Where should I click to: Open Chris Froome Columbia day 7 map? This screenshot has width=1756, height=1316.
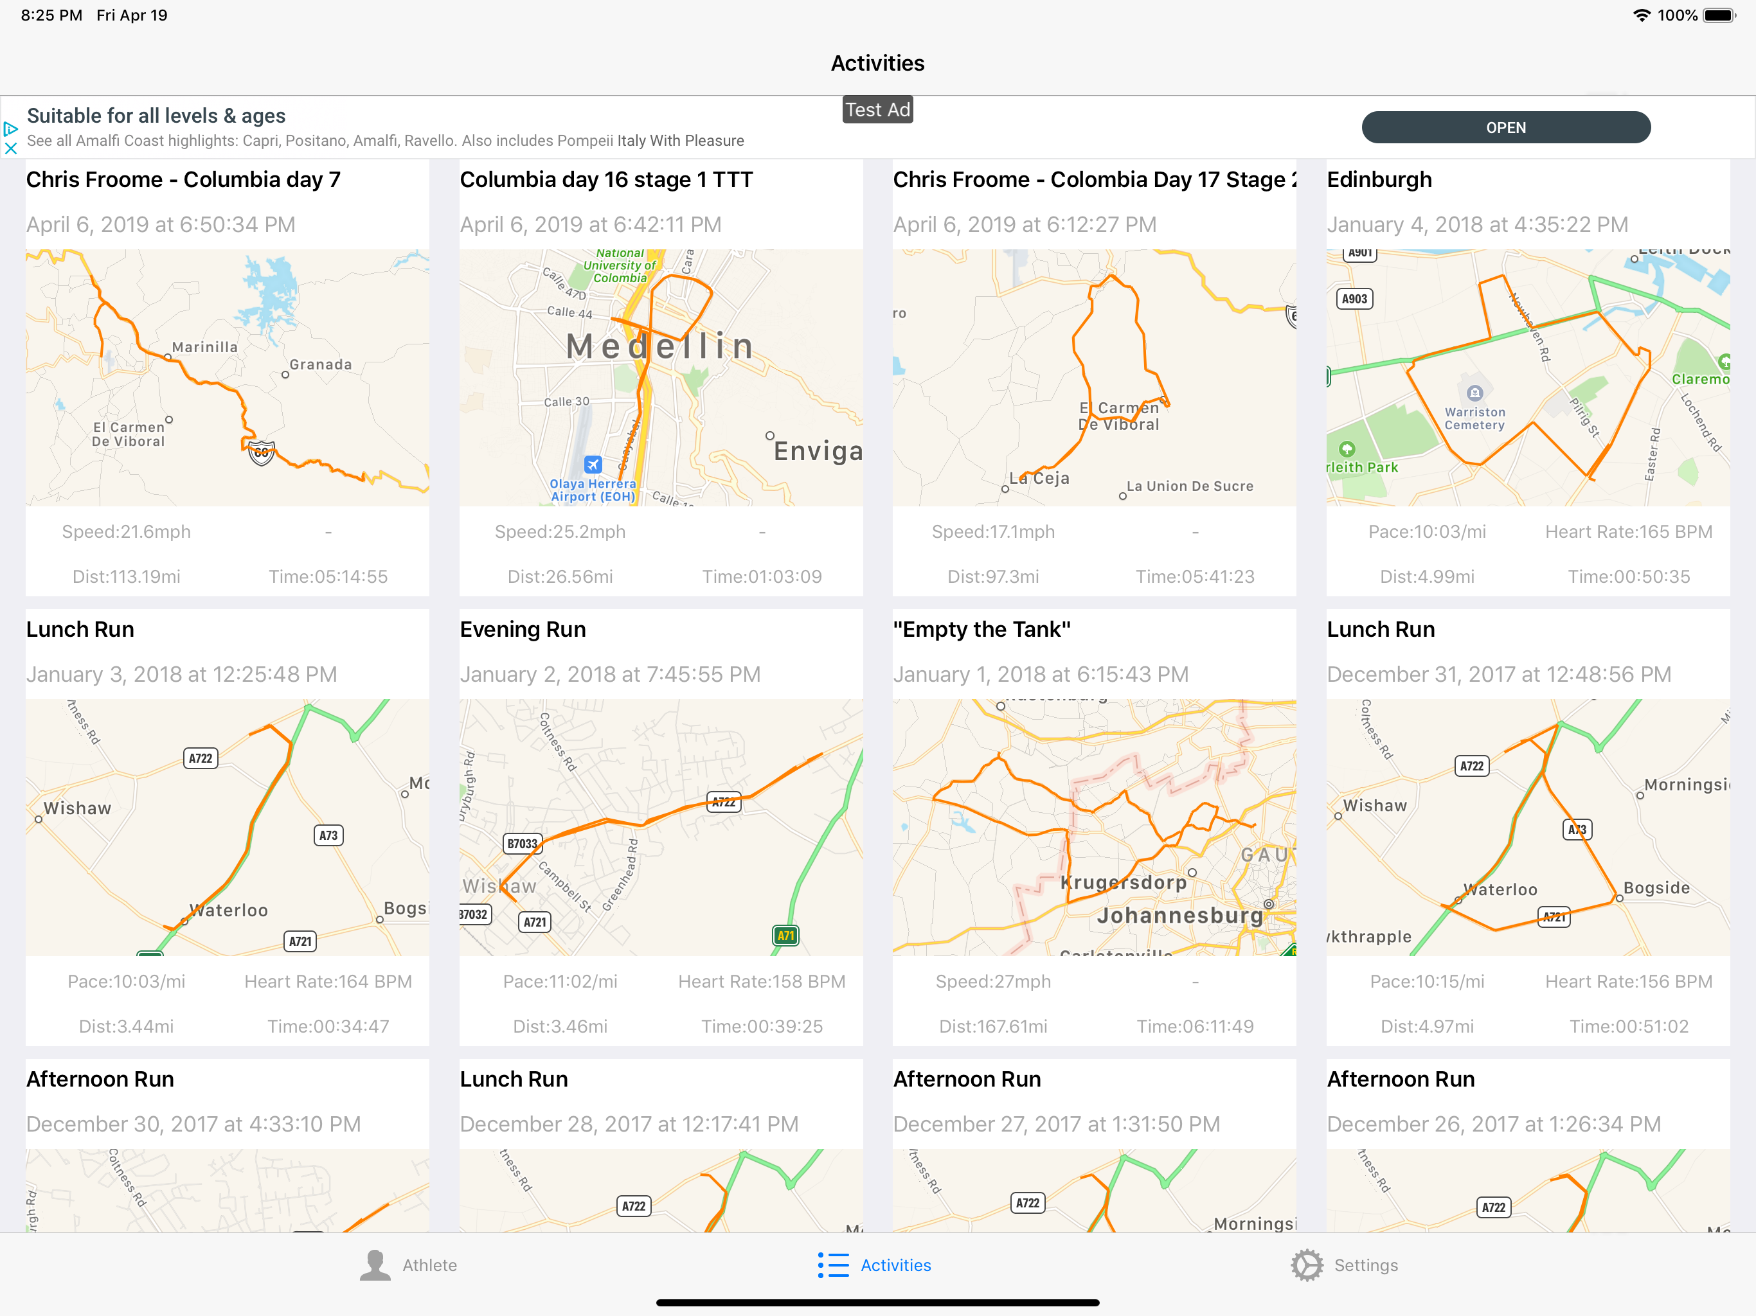click(227, 378)
